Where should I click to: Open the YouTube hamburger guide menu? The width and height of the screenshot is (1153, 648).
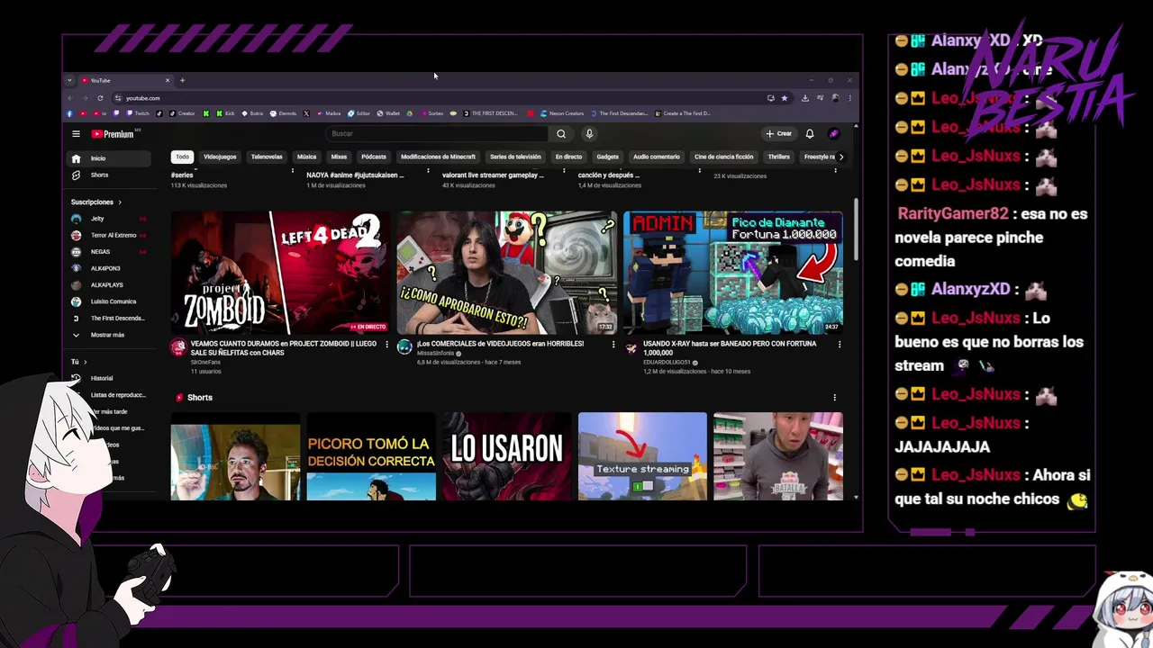pyautogui.click(x=76, y=134)
